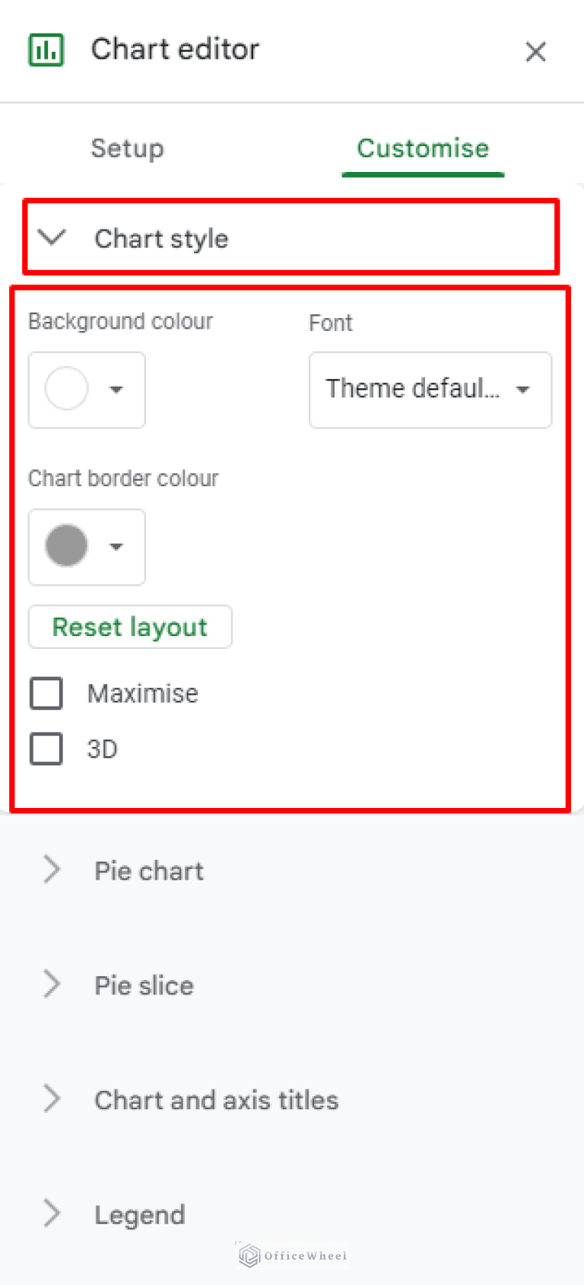Select the Customise tab
This screenshot has height=1285, width=584.
(422, 148)
